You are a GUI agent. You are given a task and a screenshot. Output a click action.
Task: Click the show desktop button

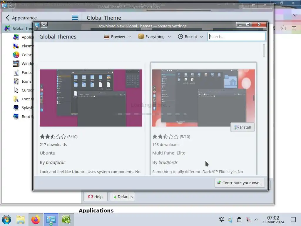pyautogui.click(x=293, y=220)
